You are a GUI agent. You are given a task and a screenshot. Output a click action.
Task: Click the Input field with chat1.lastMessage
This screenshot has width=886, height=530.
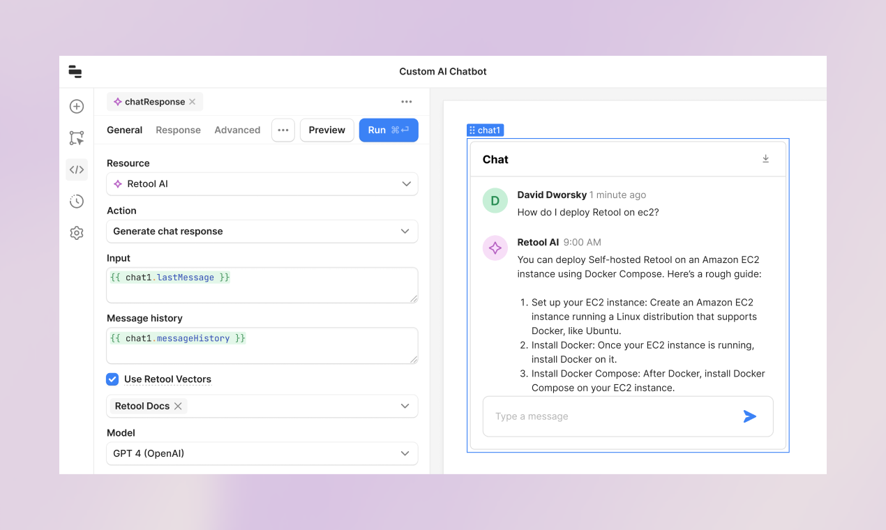[262, 285]
